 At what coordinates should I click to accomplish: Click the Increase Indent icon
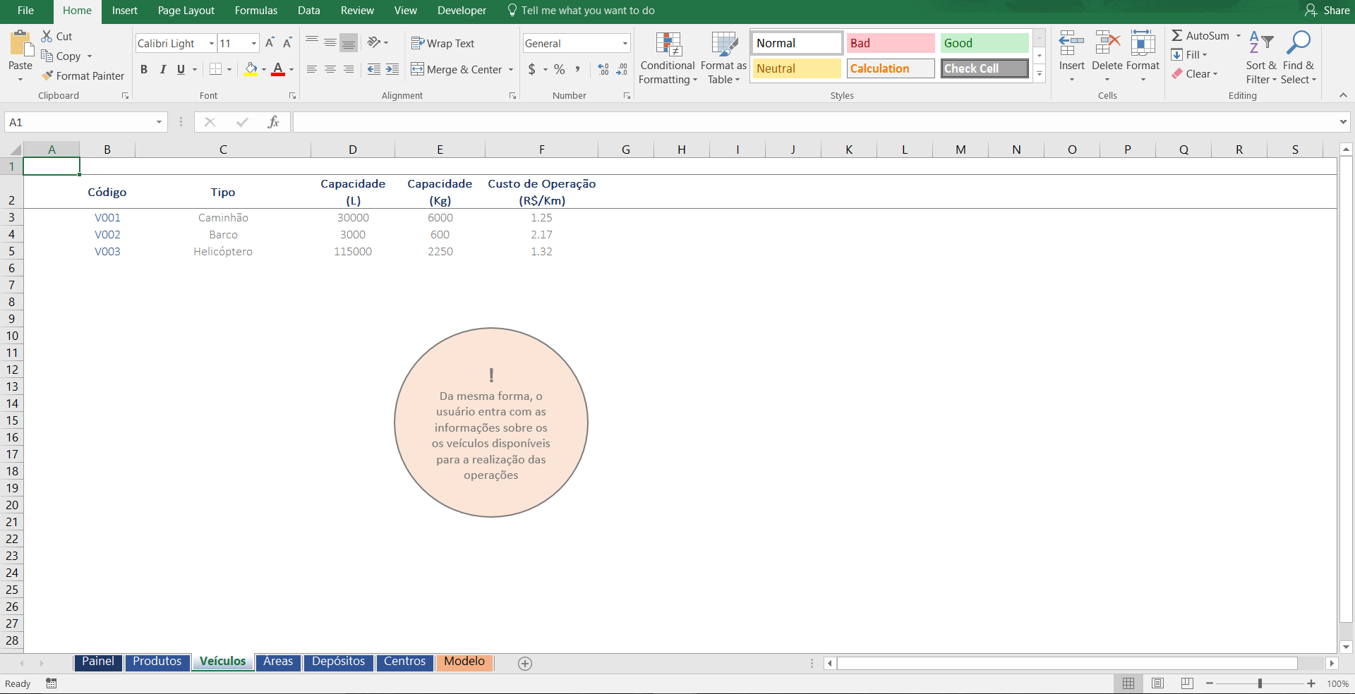click(392, 69)
